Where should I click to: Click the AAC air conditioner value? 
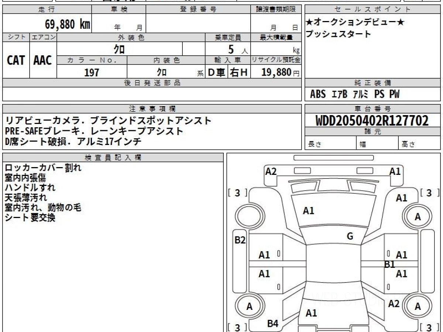pyautogui.click(x=43, y=60)
